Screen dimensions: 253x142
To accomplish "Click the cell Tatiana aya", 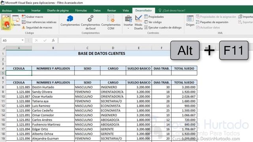I will pyautogui.click(x=53, y=101).
